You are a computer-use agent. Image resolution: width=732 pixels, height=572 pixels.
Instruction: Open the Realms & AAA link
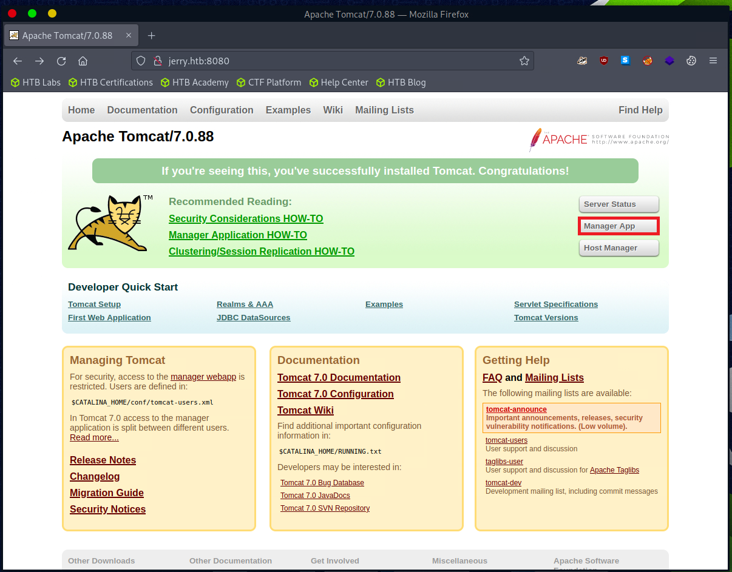tap(245, 305)
